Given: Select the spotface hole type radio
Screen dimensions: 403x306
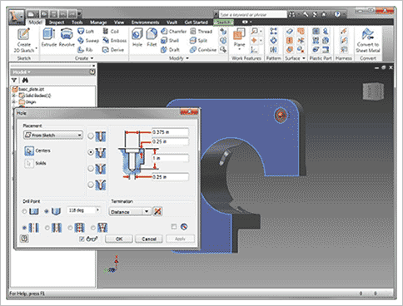Looking at the screenshot, I should (x=91, y=168).
